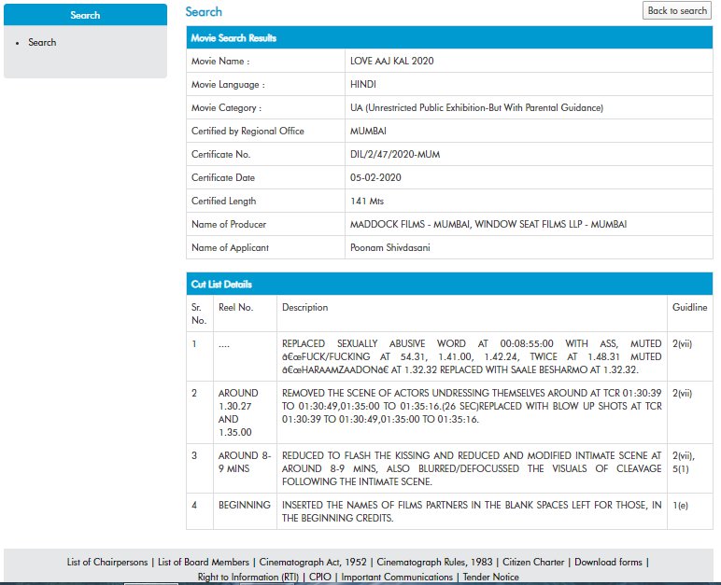
Task: Click the Movie Search Results header
Action: click(450, 37)
